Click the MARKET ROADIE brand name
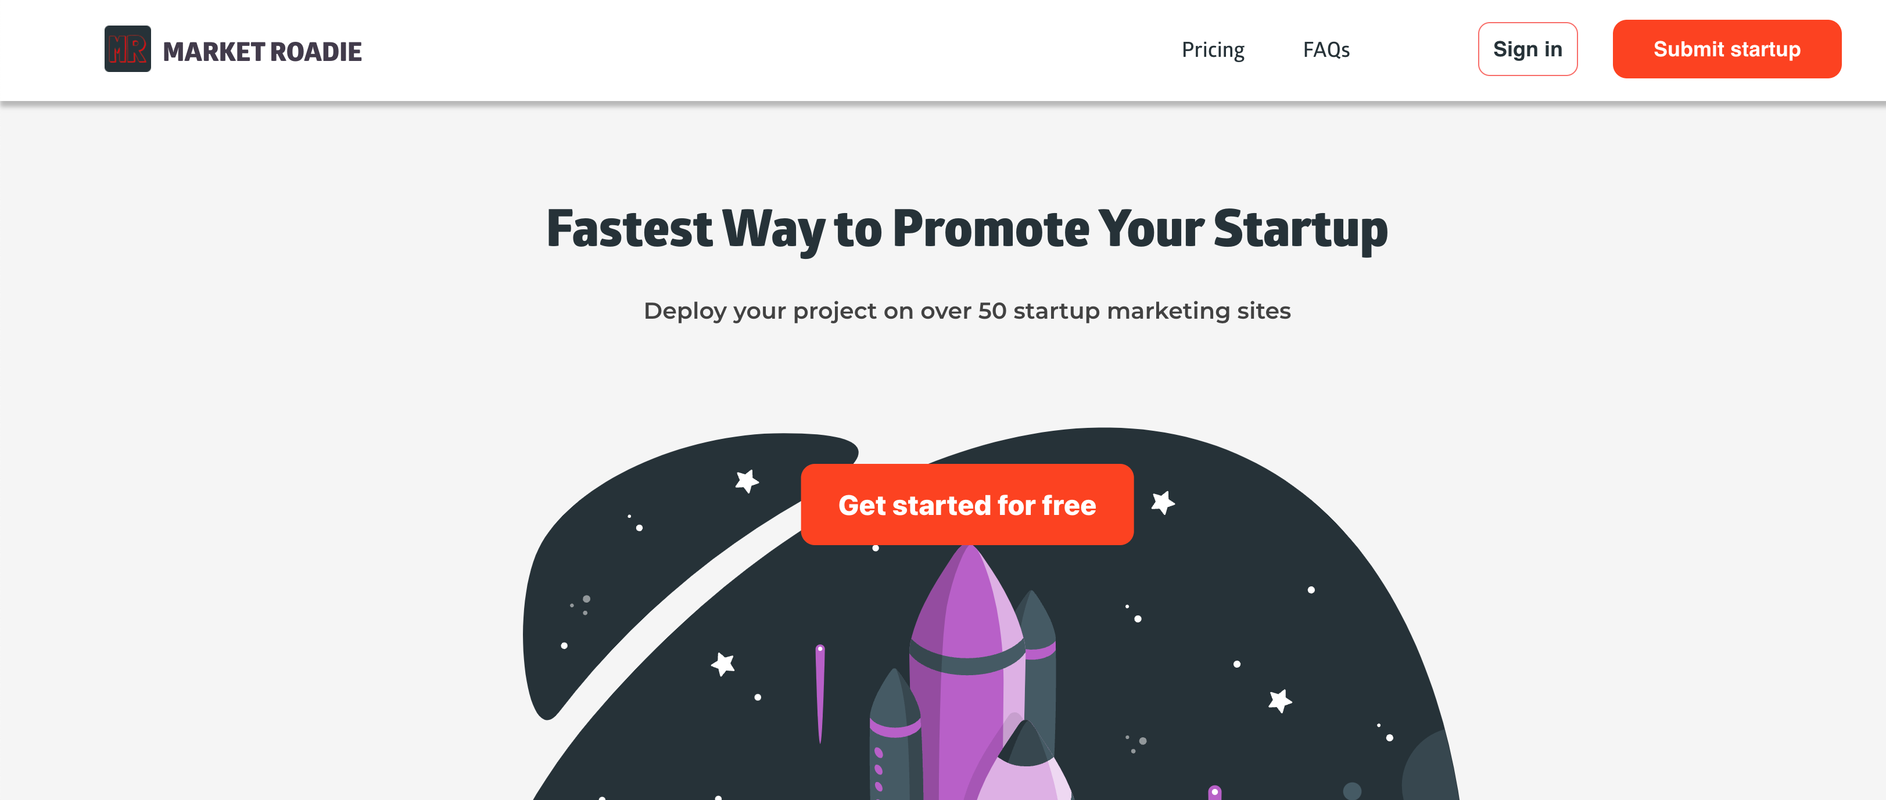Screen dimensions: 1886x800 pos(262,52)
